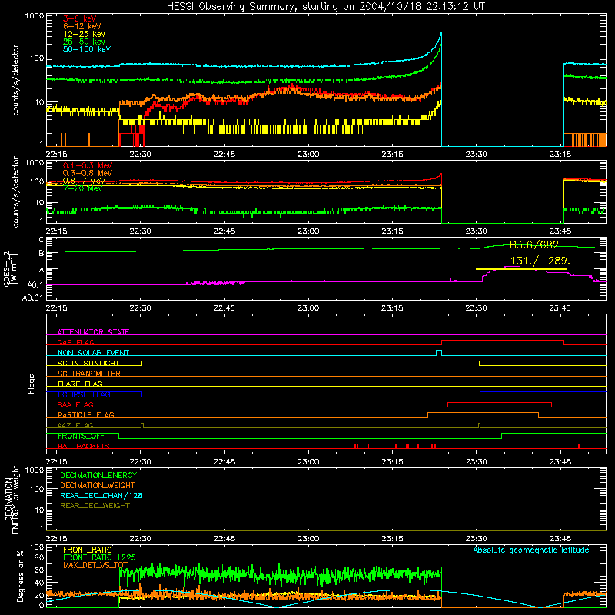The height and width of the screenshot is (615, 615).
Task: Click the '7-20 MeV' legend label
Action: (x=82, y=188)
